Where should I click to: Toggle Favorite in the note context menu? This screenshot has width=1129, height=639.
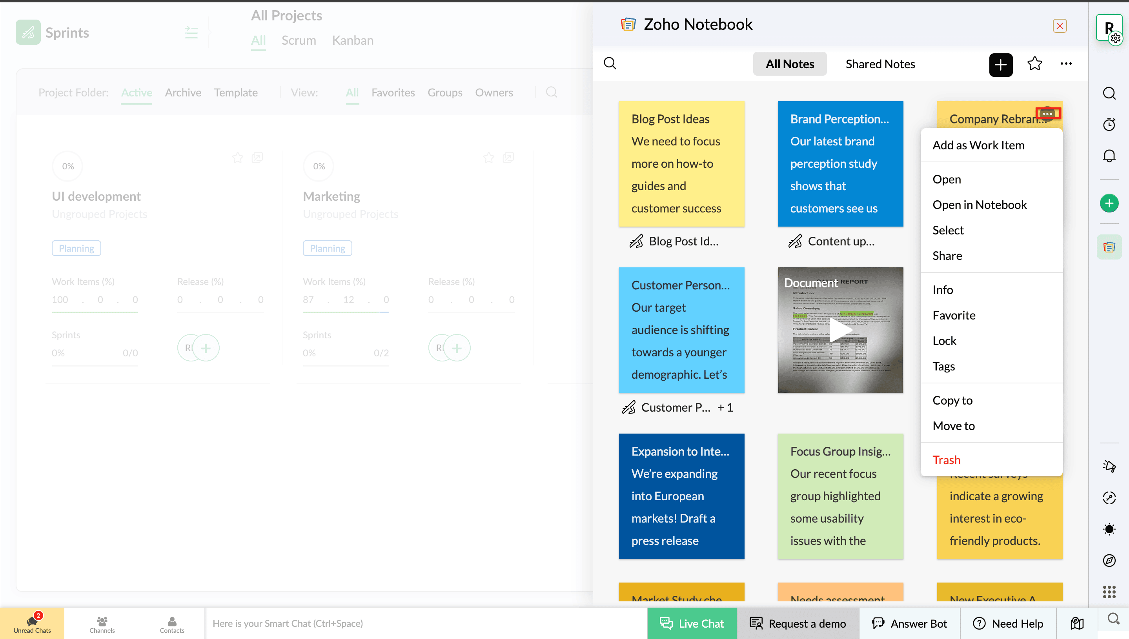tap(954, 315)
